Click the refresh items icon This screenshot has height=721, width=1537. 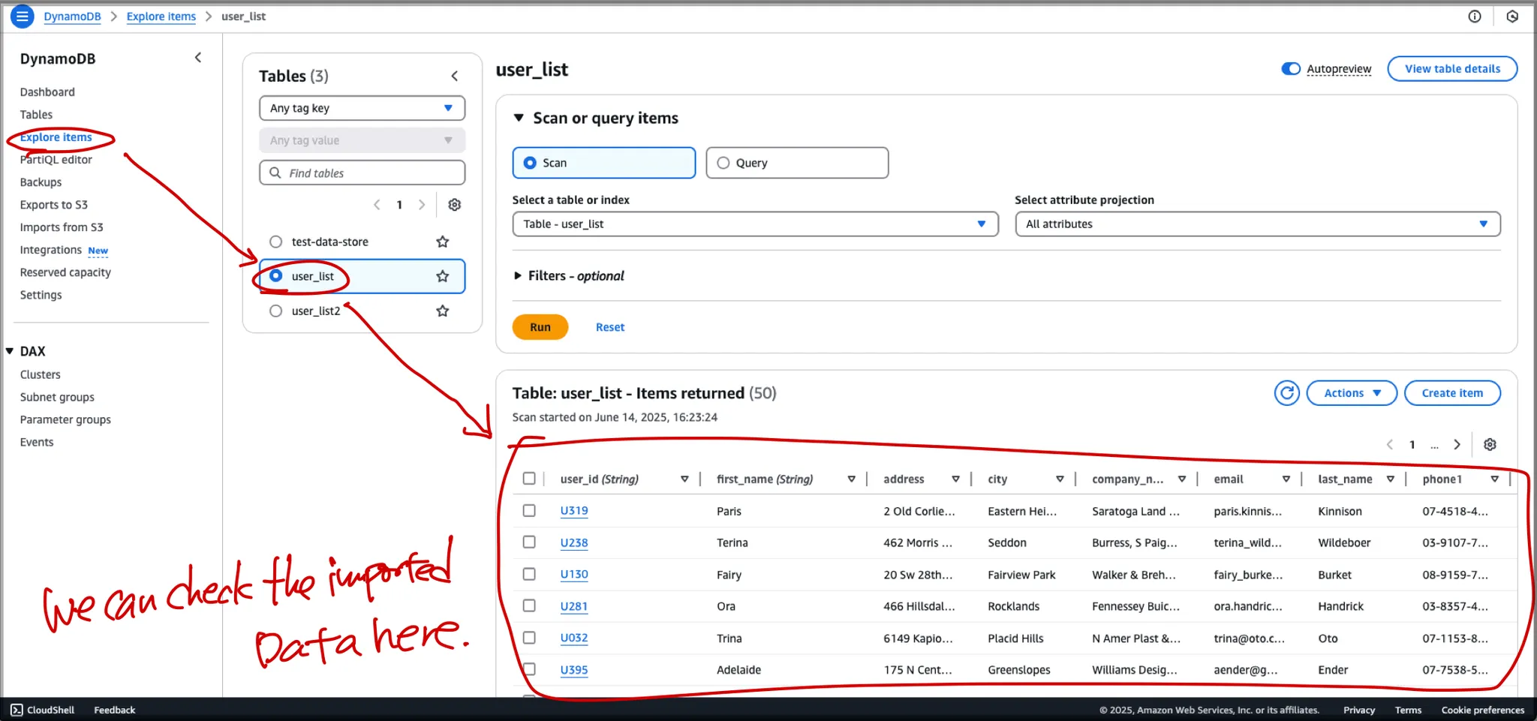tap(1286, 393)
